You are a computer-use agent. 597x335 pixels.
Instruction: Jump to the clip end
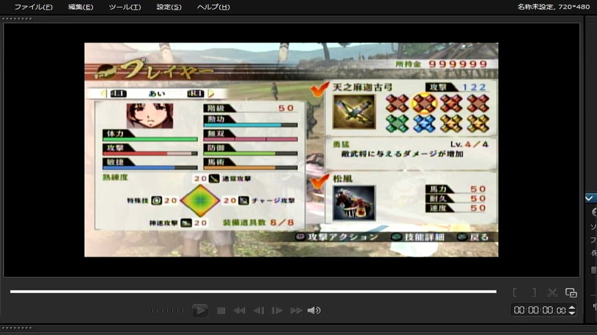(296, 311)
